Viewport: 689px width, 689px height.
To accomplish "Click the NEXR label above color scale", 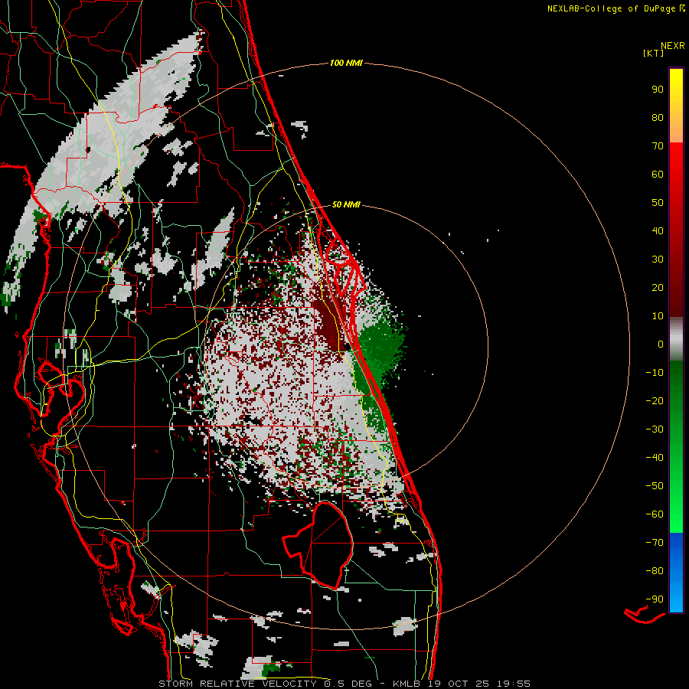I will click(x=673, y=46).
